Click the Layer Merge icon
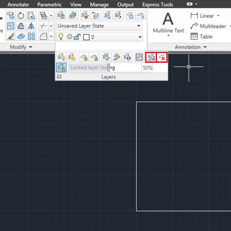 tap(151, 57)
